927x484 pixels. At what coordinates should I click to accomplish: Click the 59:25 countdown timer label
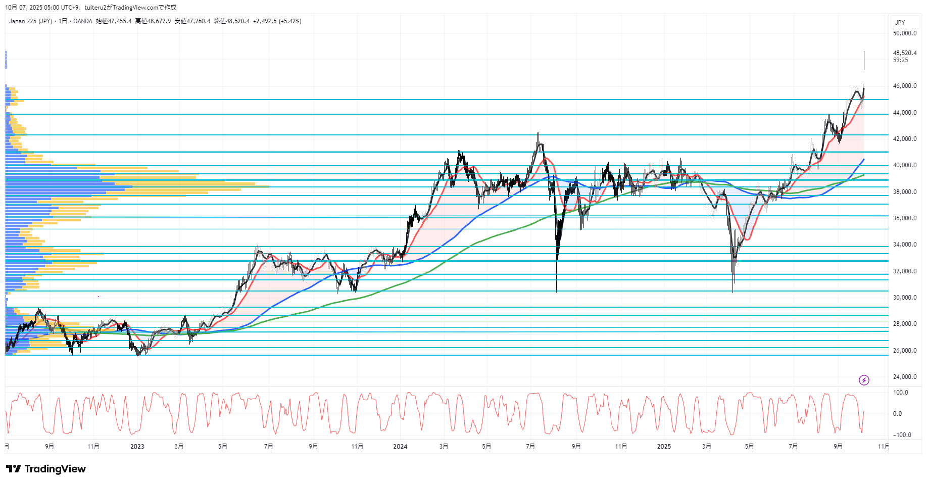coord(900,60)
